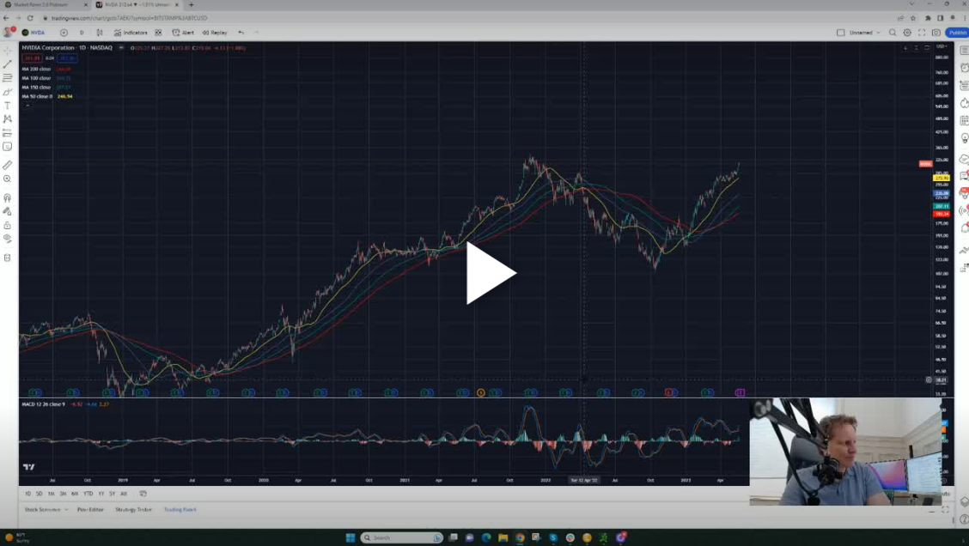Select the Fibonacci/horizontal lines tool
Image resolution: width=969 pixels, height=546 pixels.
[x=8, y=78]
